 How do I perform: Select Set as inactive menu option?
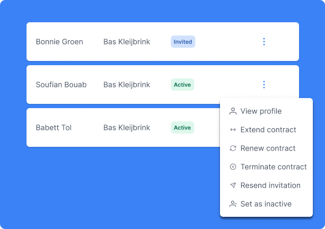266,204
